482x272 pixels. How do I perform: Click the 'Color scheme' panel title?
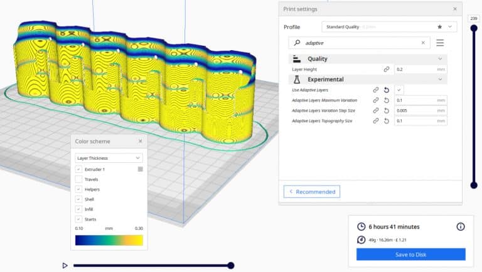tap(92, 141)
